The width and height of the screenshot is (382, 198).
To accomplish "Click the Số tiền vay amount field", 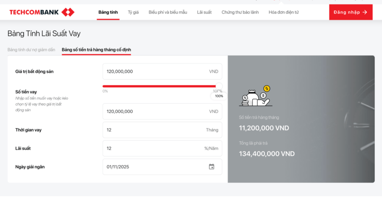I will (x=162, y=111).
